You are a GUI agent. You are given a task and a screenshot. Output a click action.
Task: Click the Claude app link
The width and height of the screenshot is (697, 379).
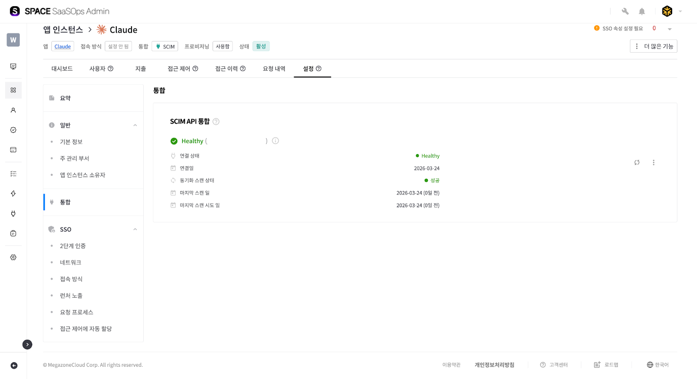click(x=63, y=47)
